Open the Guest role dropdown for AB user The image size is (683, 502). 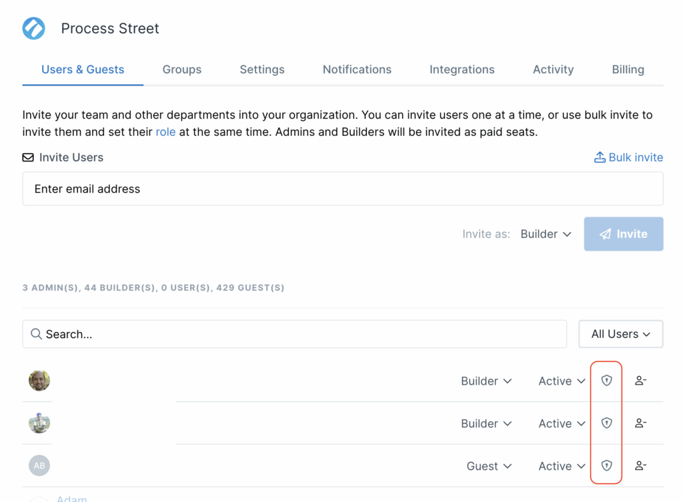[489, 466]
